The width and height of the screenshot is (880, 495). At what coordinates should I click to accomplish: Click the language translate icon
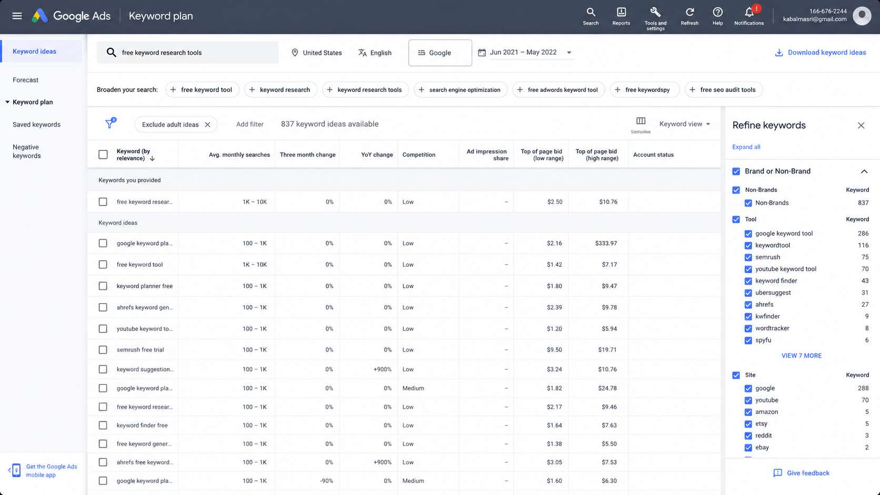click(x=362, y=53)
